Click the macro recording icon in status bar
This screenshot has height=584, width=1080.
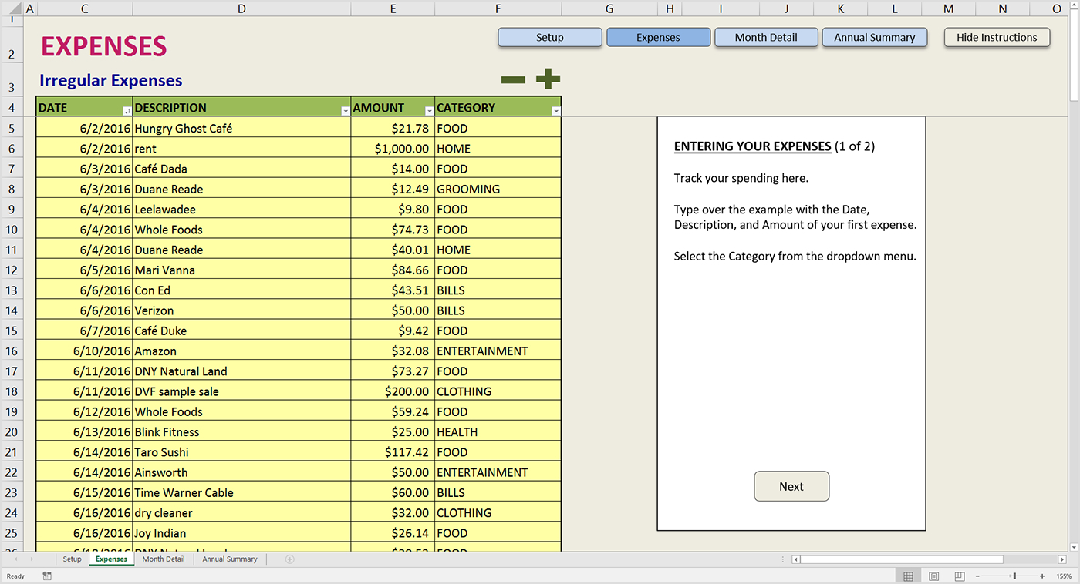click(47, 576)
